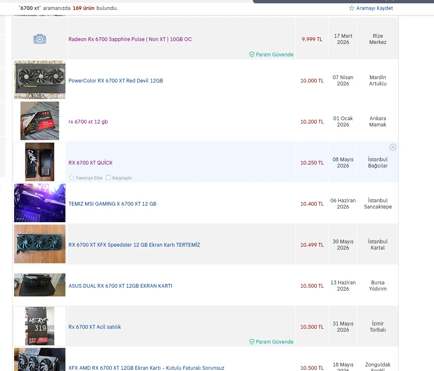The width and height of the screenshot is (434, 371).
Task: Click the star icon beside Aramayı Kaydet
Action: click(x=352, y=8)
